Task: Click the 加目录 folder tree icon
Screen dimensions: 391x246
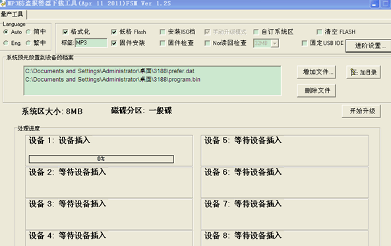Action: tap(354, 73)
